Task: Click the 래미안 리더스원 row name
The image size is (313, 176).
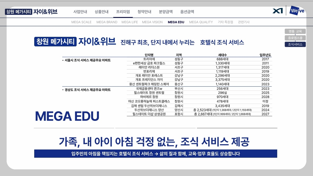Action: pyautogui.click(x=149, y=67)
